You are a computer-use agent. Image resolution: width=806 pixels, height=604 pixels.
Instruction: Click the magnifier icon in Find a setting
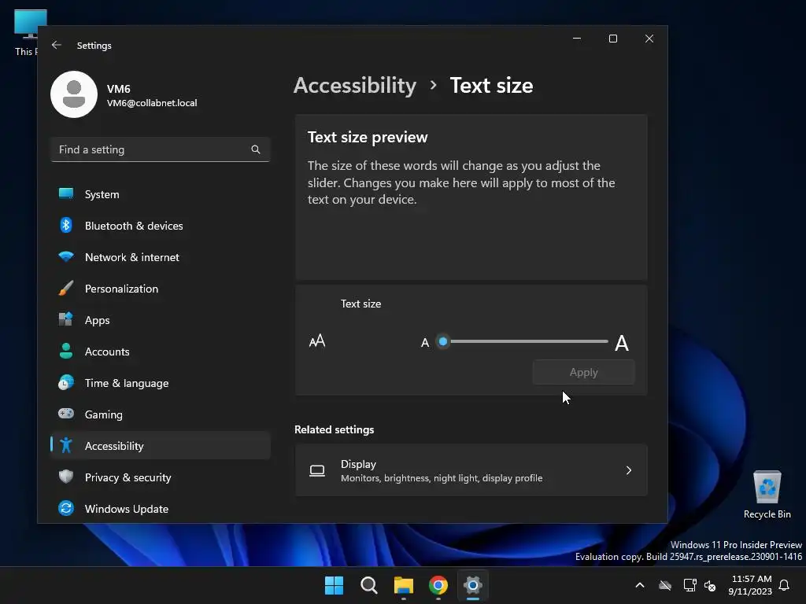pos(256,149)
